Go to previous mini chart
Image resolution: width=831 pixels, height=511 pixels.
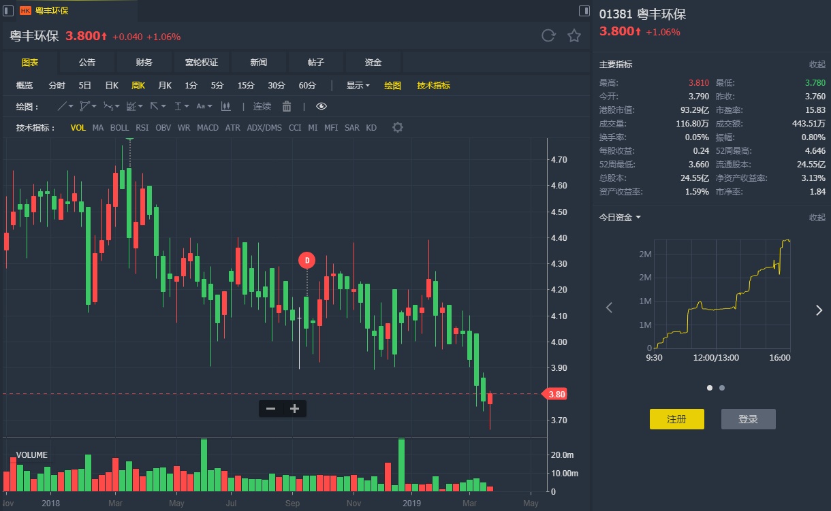click(x=609, y=308)
